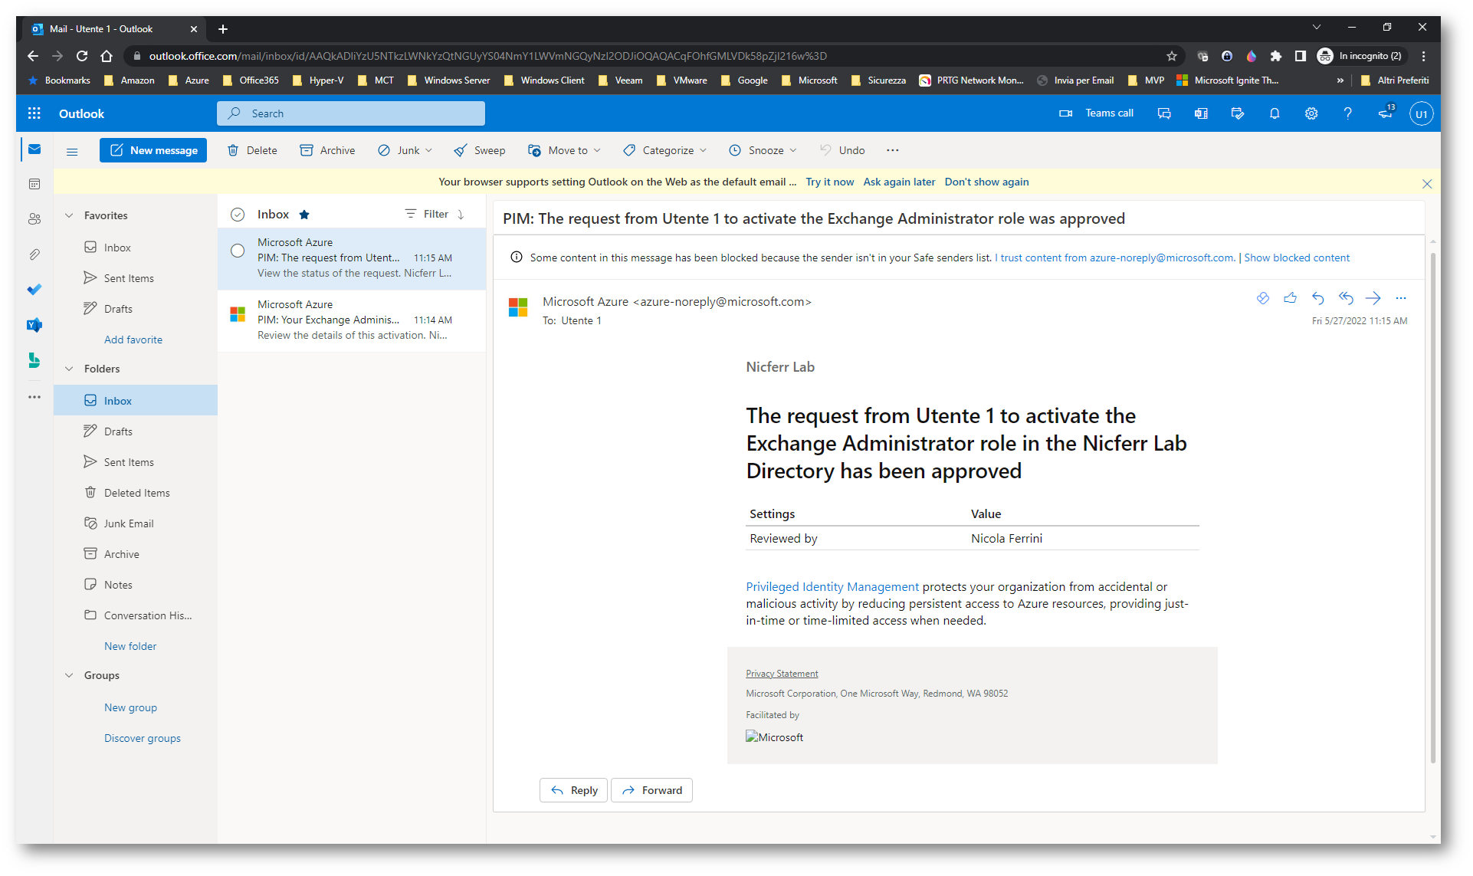Open Deleted Items folder
The width and height of the screenshot is (1473, 876).
point(136,493)
